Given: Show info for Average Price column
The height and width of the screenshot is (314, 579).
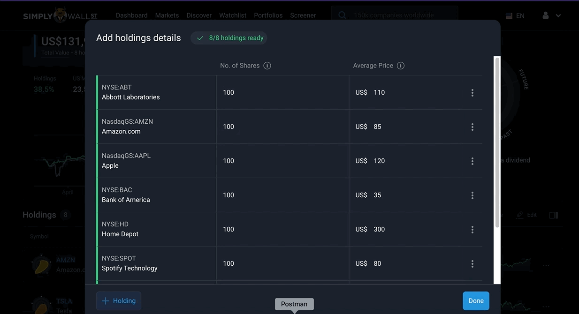Looking at the screenshot, I should tap(401, 66).
